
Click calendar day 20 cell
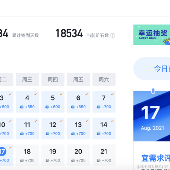click(78, 155)
